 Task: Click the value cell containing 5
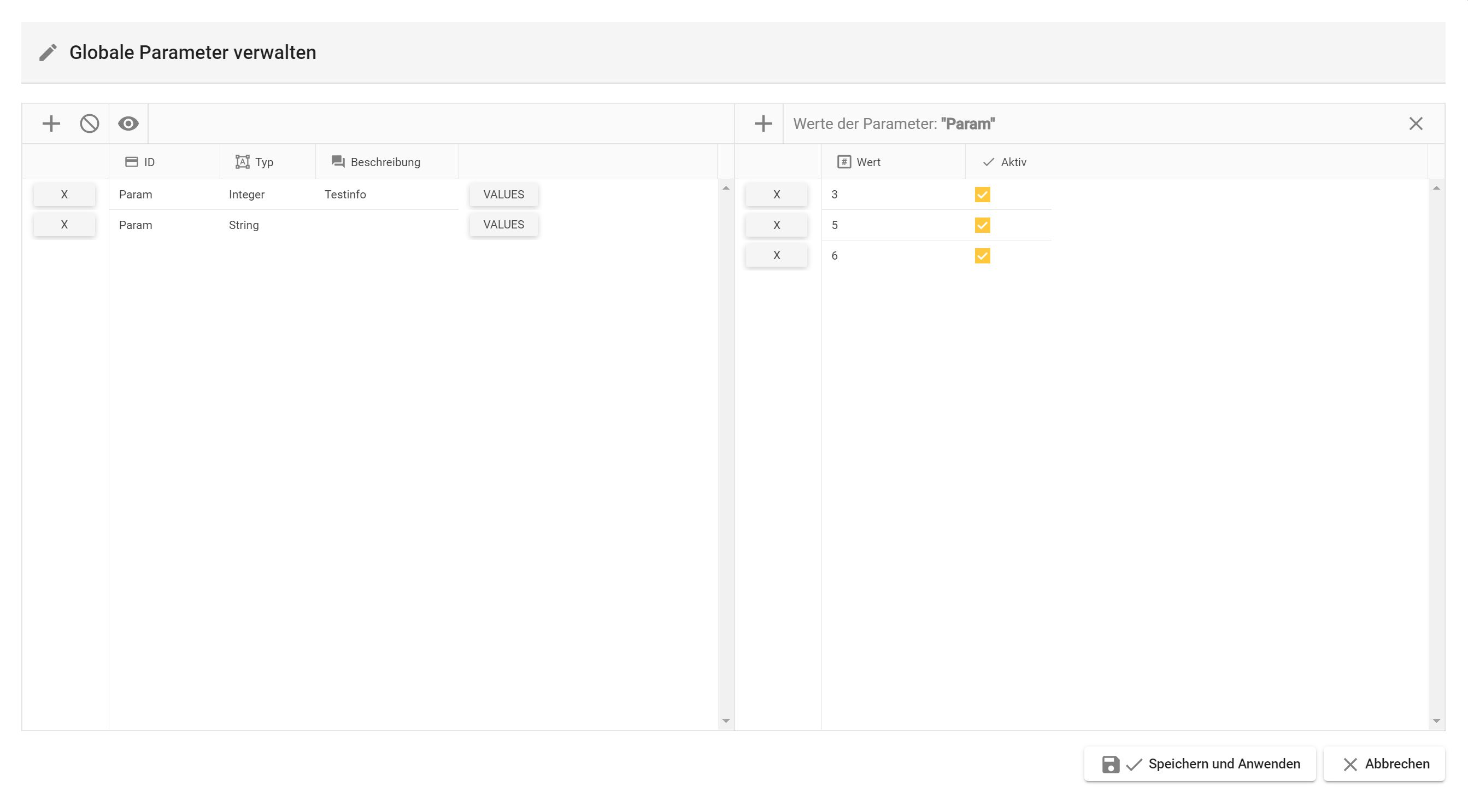click(893, 225)
